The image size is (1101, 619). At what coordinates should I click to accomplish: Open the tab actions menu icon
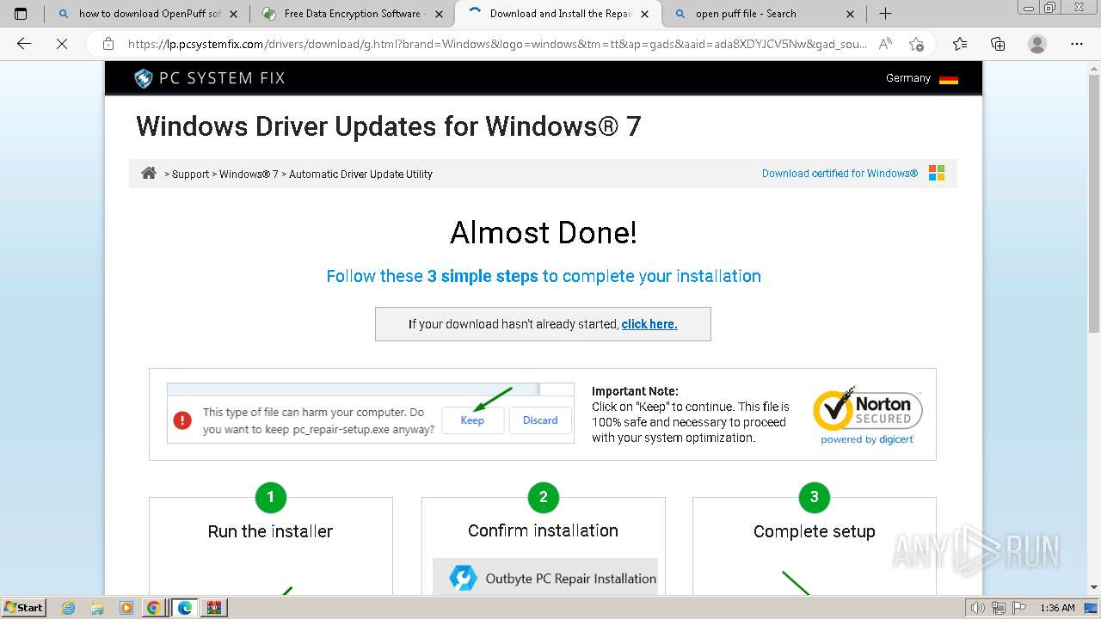[x=21, y=14]
